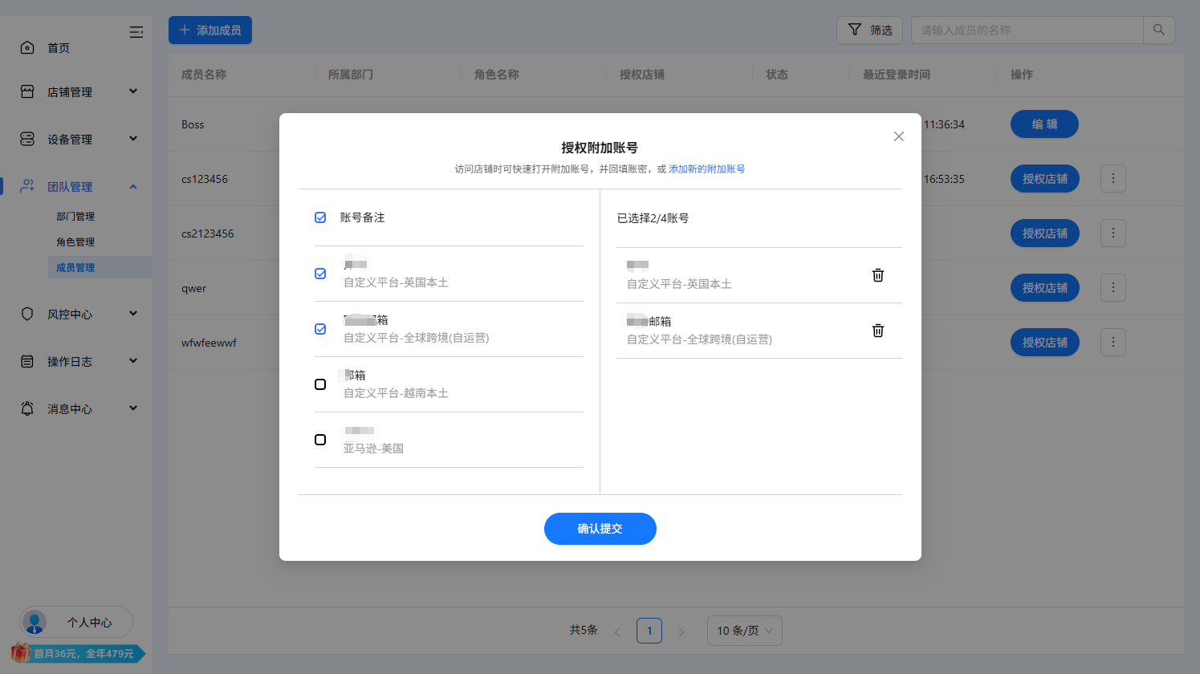The width and height of the screenshot is (1200, 674).
Task: Toggle the 账号备注 select-all checkbox
Action: (x=320, y=217)
